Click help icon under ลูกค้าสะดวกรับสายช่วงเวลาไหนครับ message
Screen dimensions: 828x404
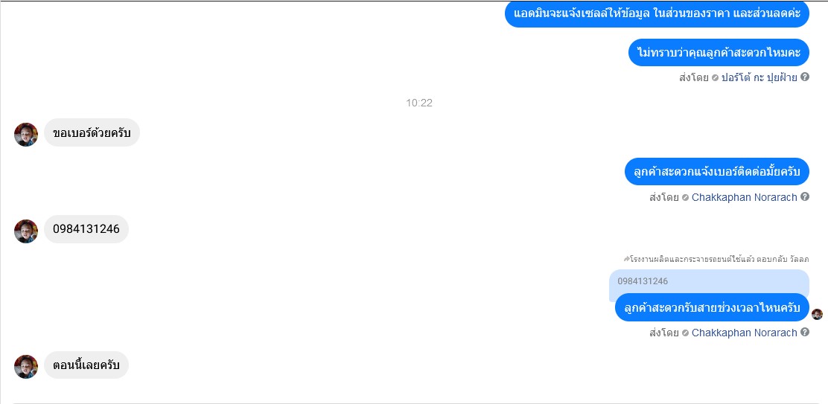point(805,333)
